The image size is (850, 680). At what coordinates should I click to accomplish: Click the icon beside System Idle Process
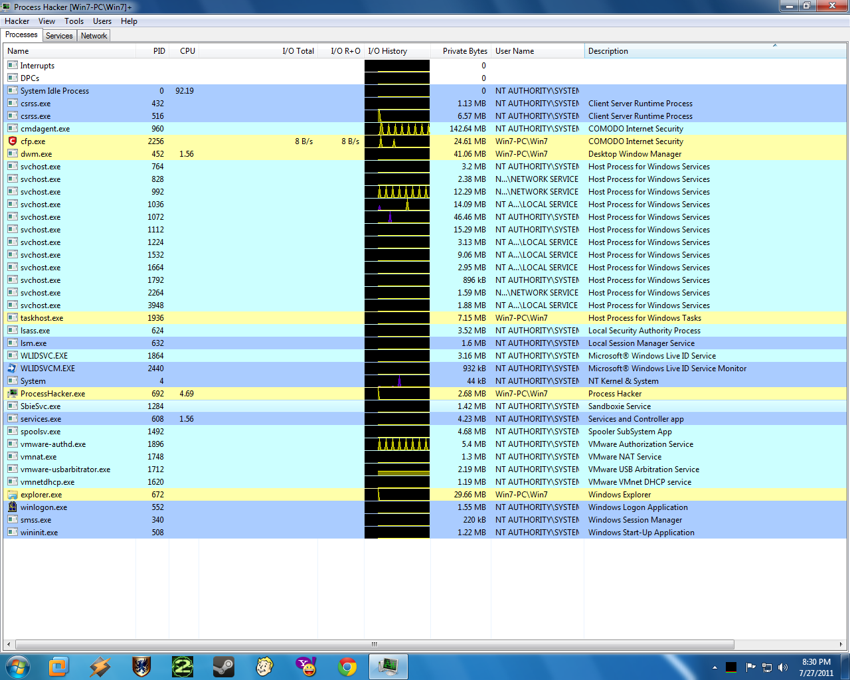(12, 91)
